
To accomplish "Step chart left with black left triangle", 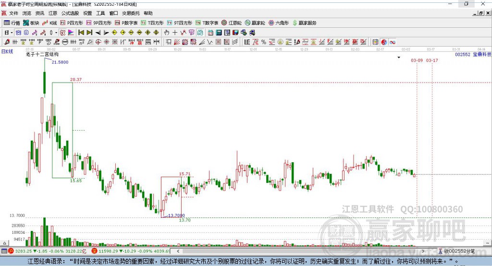I will coord(98,33).
